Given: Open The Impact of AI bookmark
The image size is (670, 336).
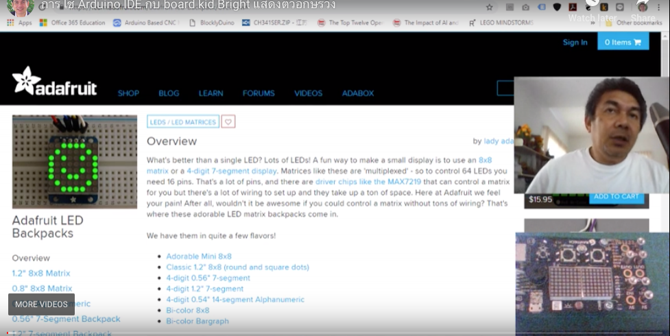Looking at the screenshot, I should point(426,23).
